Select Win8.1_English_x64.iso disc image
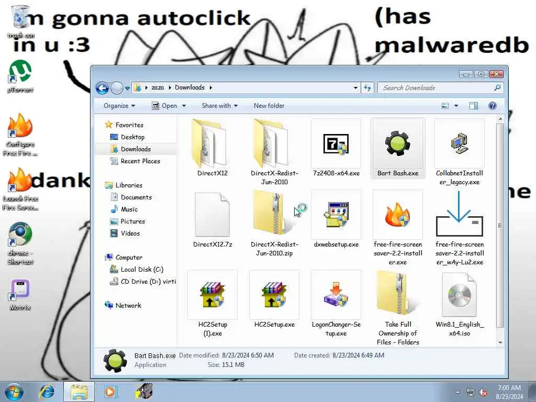 [x=460, y=304]
